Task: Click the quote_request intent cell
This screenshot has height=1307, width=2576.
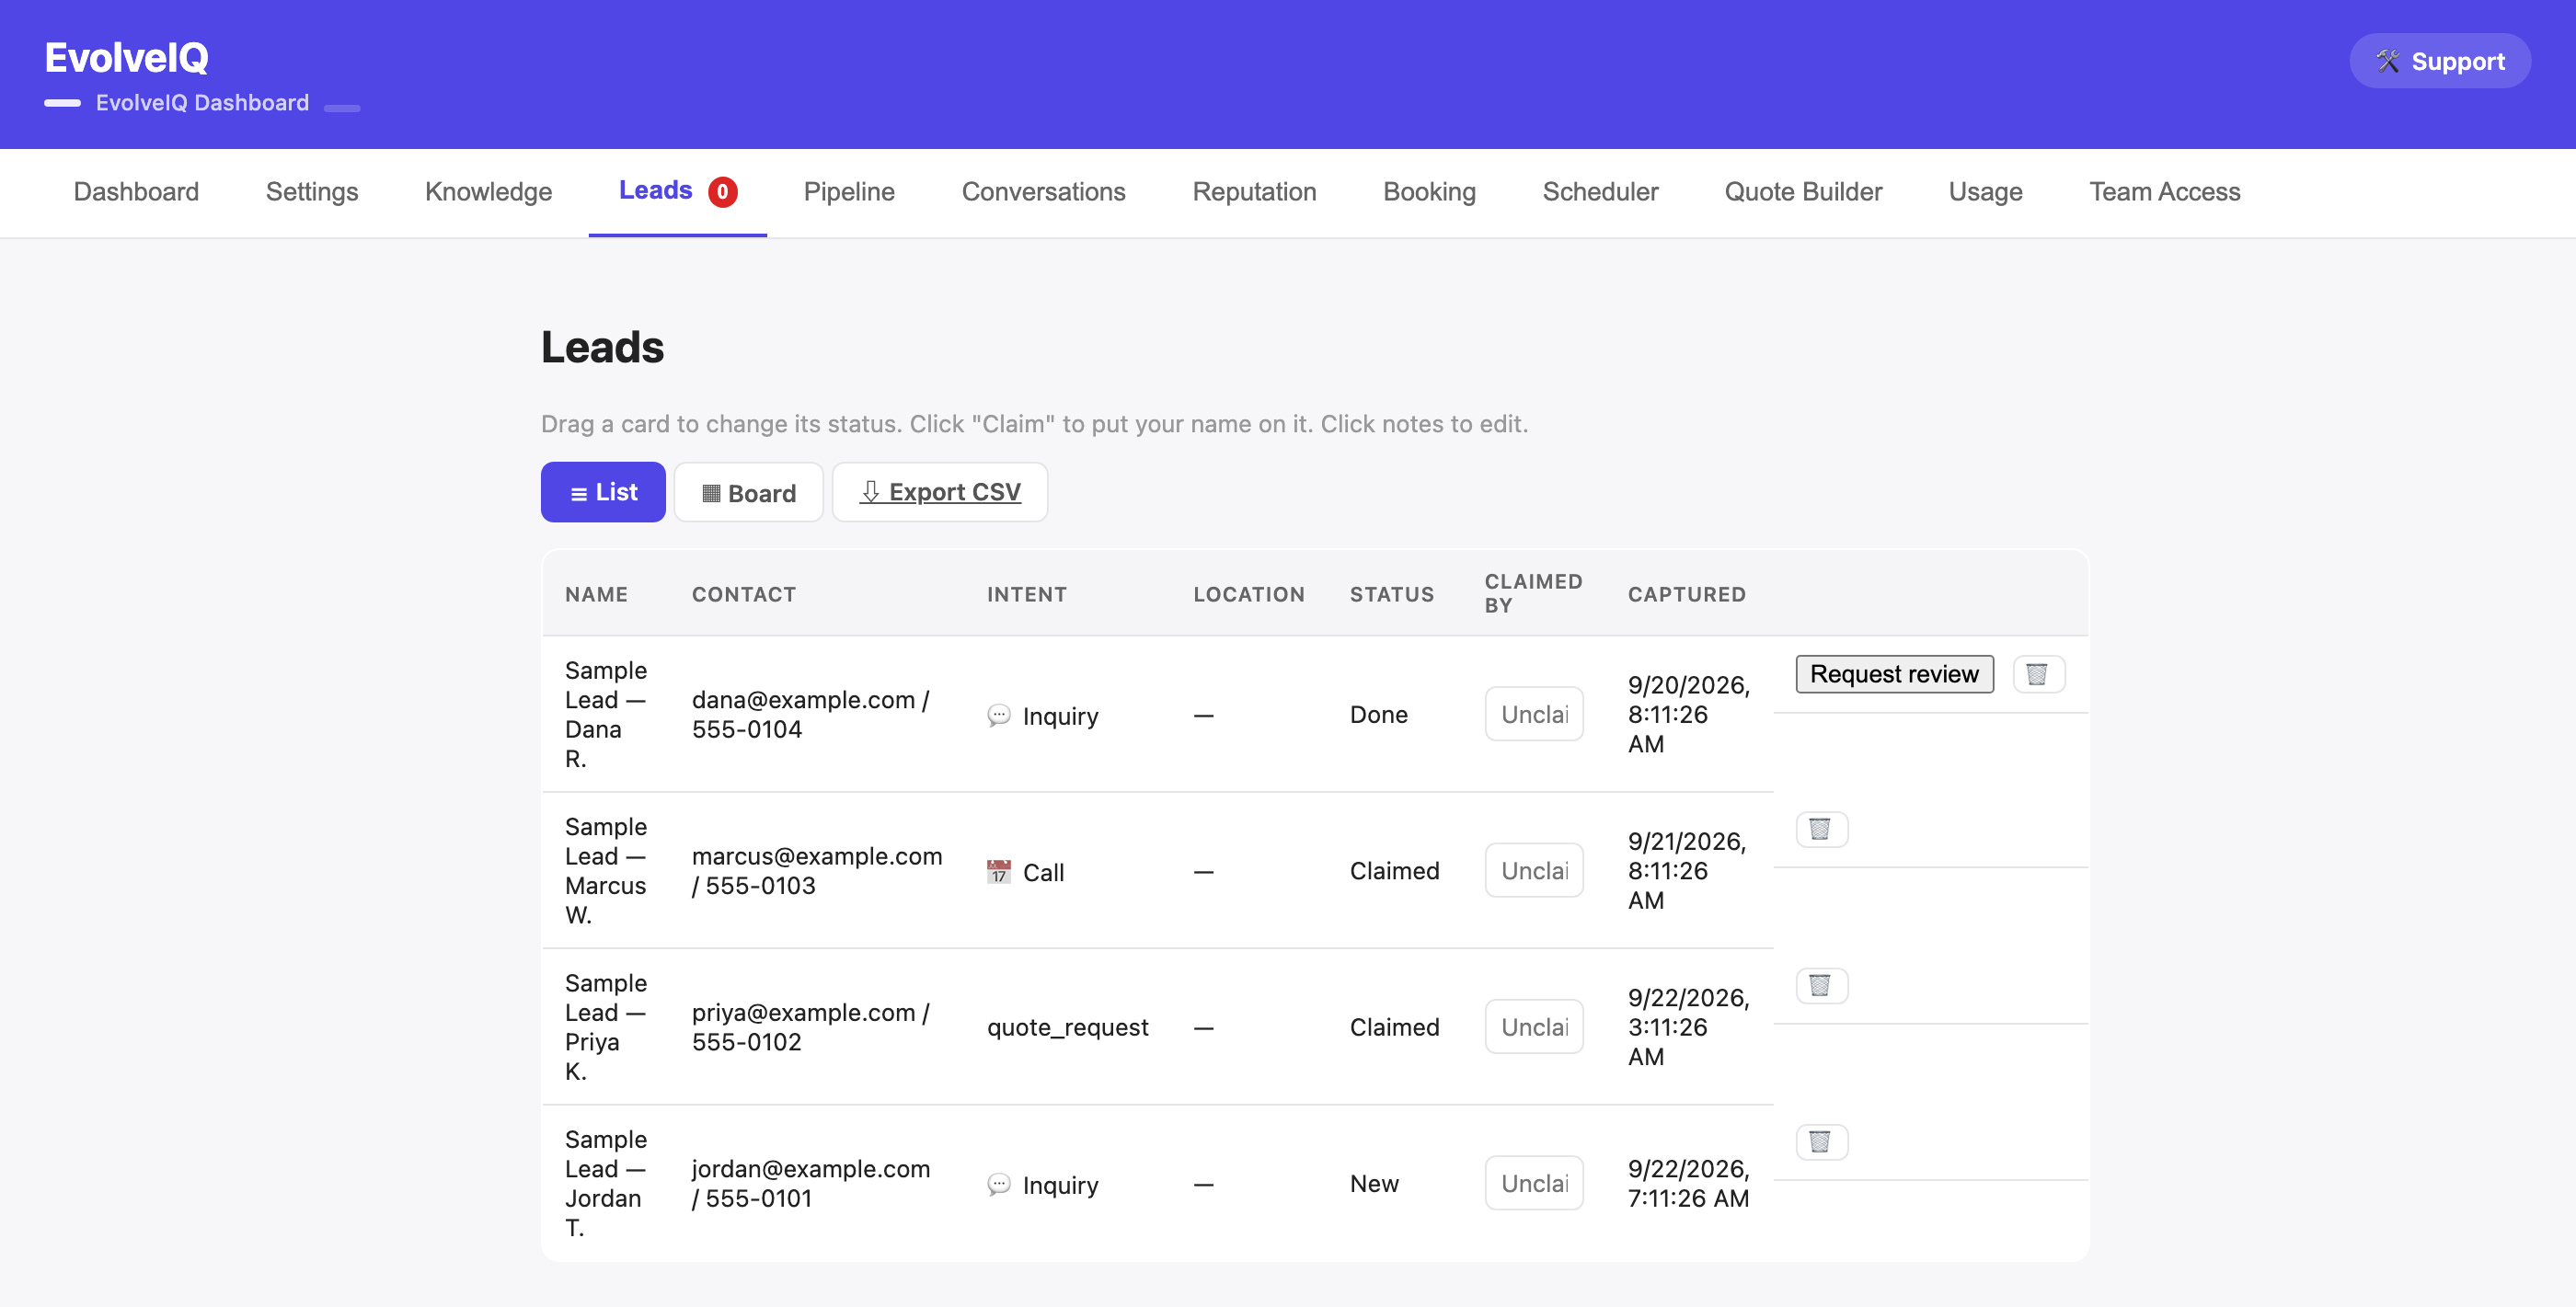Action: (1068, 1027)
